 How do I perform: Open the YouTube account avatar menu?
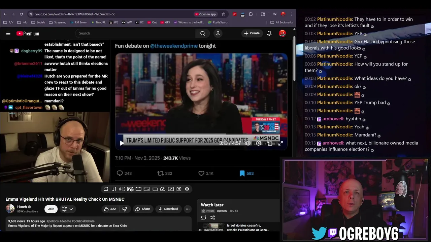[283, 33]
